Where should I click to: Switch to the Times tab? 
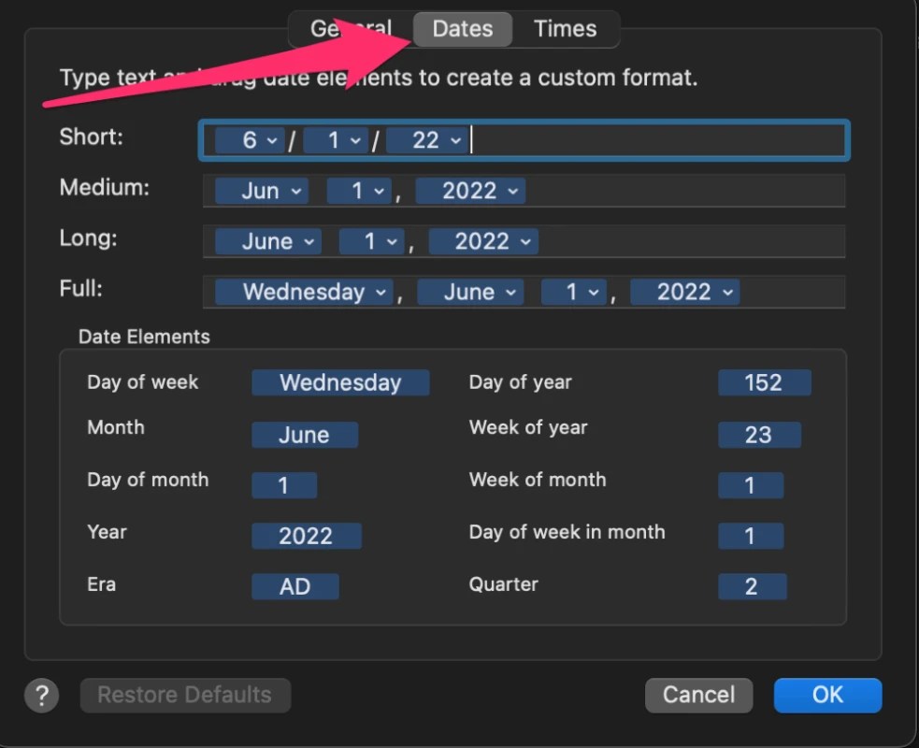tap(565, 29)
